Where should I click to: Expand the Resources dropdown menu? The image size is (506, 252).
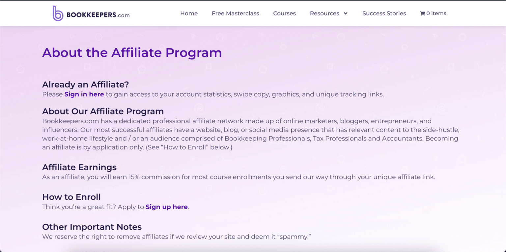pos(324,13)
